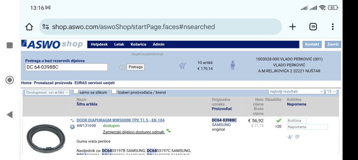The width and height of the screenshot is (358, 160).
Task: Click the SAMSUNG manufacturer text
Action: (221, 125)
